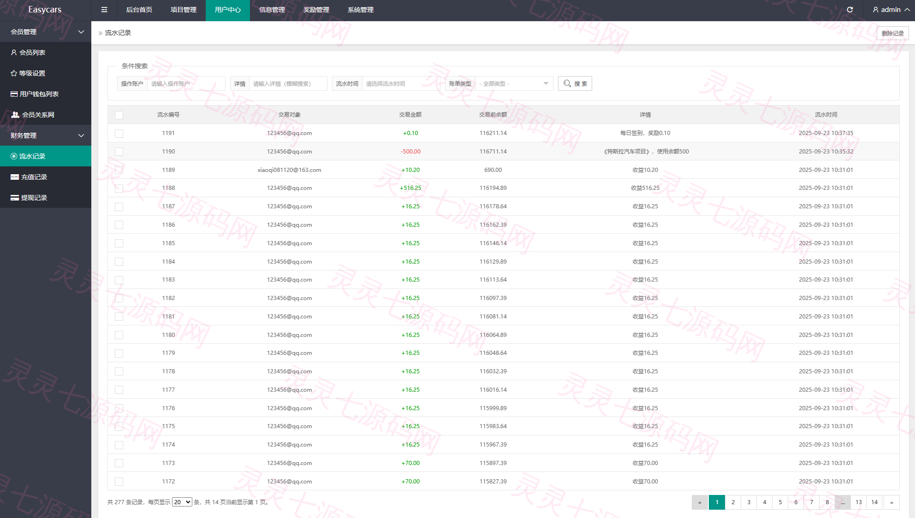915x518 pixels.
Task: Click the 会员列表 person icon
Action: coord(14,53)
